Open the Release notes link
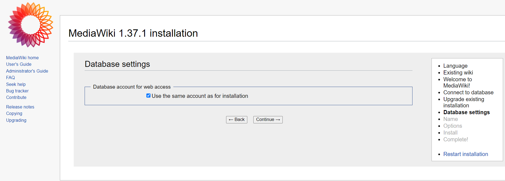The width and height of the screenshot is (505, 181). tap(20, 107)
